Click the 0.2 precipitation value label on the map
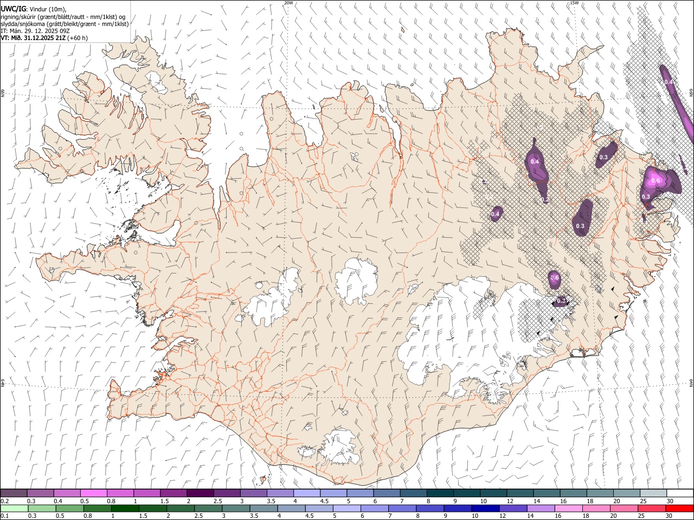This screenshot has height=520, width=694. [x=545, y=200]
